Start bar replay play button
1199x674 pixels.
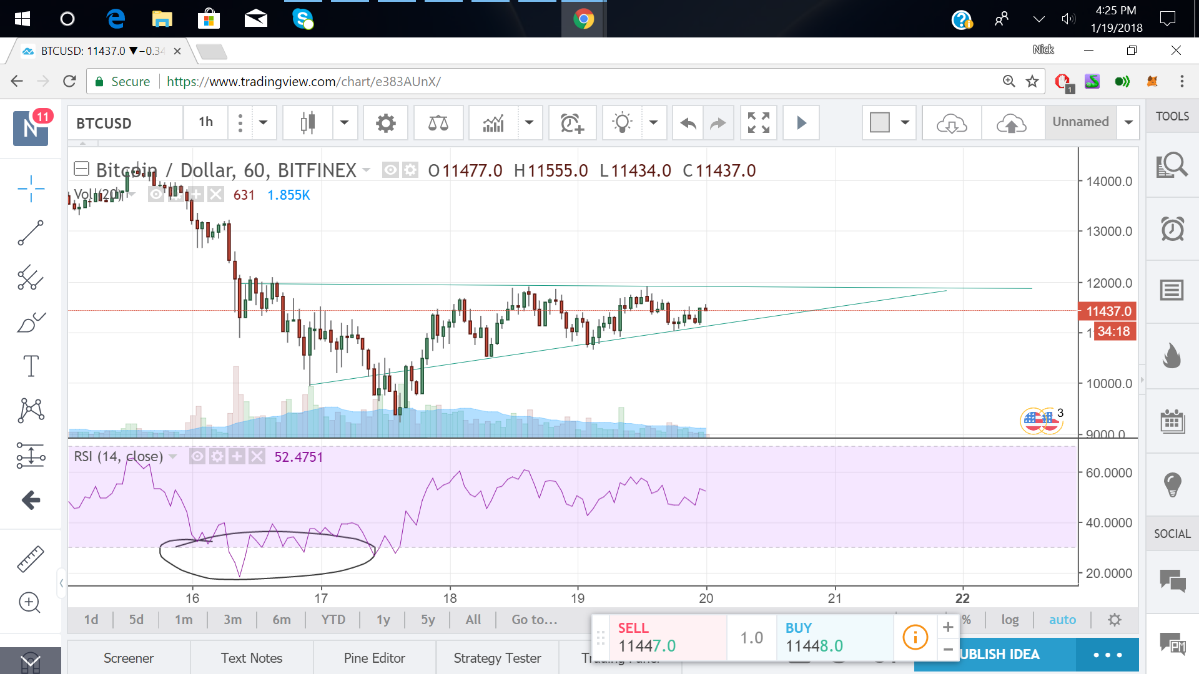(801, 123)
